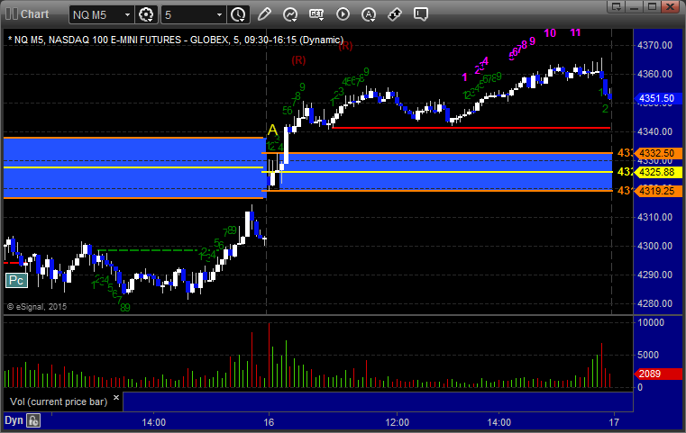The height and width of the screenshot is (433, 686).
Task: Open the studies chart-line icon menu
Action: (290, 14)
